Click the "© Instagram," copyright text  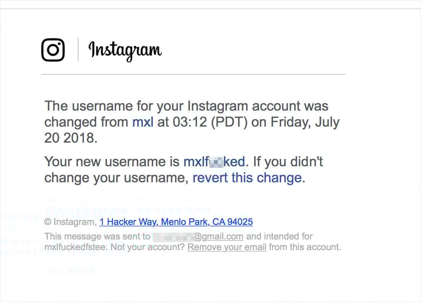[x=70, y=222]
